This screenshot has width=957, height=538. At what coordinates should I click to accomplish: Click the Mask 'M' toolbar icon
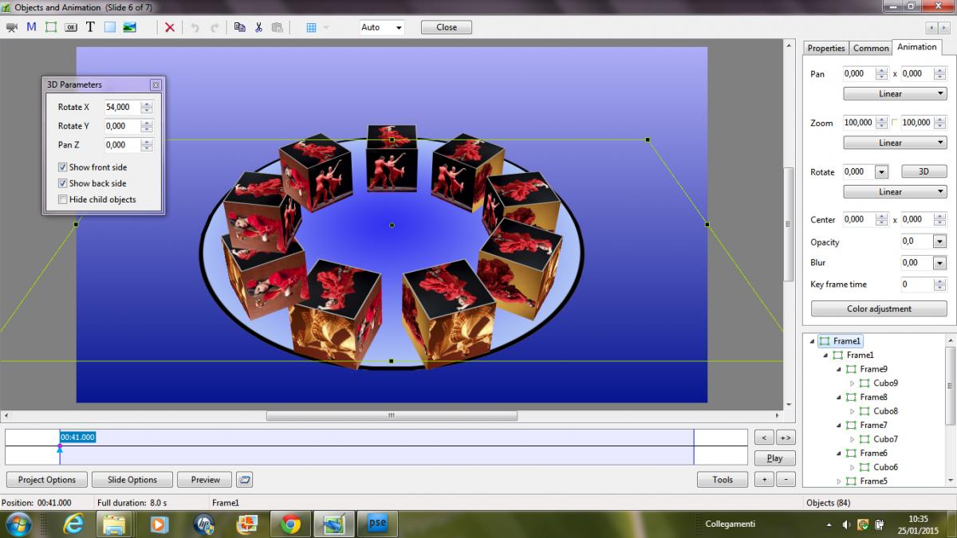[31, 27]
